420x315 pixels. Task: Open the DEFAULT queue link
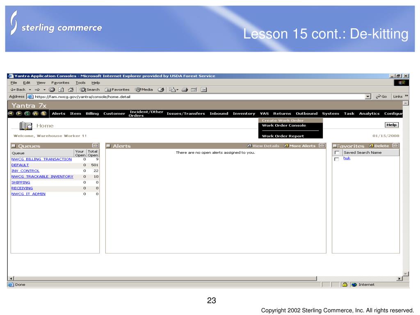point(20,165)
